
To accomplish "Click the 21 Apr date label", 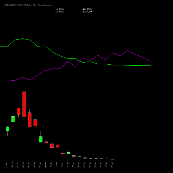I will (x=84, y=165).
